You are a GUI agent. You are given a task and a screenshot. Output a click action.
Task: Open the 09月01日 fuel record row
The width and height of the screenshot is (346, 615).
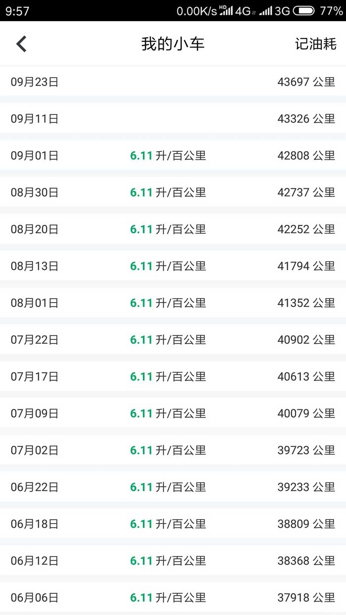(173, 156)
